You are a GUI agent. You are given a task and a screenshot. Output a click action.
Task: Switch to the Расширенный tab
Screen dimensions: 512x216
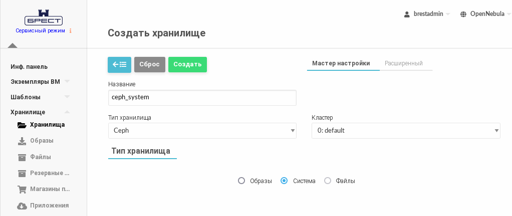[x=403, y=63]
